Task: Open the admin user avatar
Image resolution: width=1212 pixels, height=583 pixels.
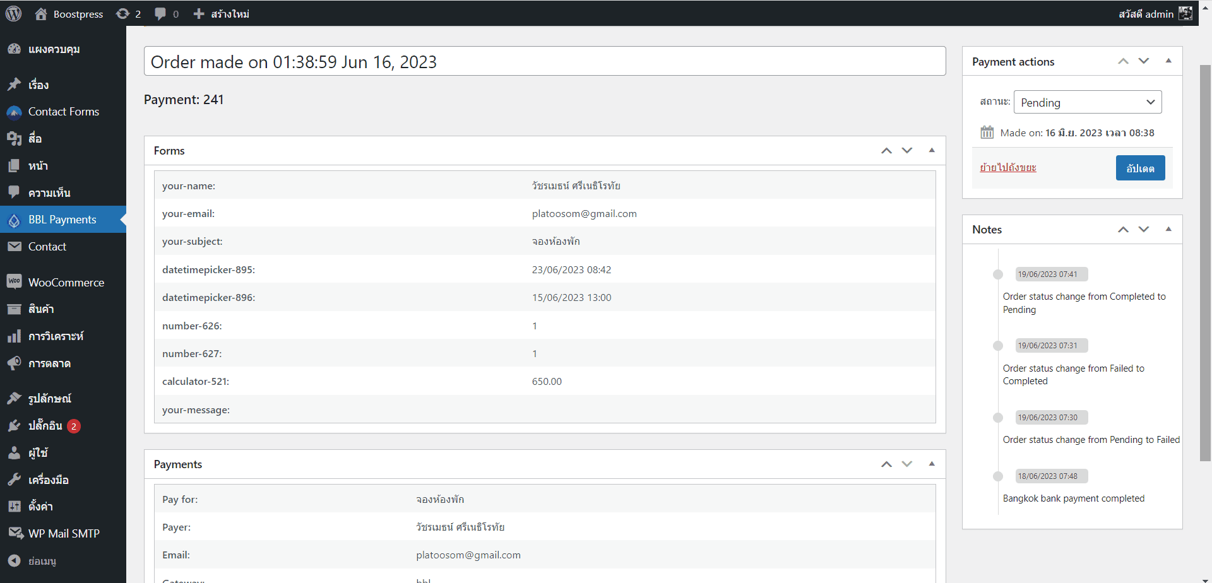Action: point(1185,13)
